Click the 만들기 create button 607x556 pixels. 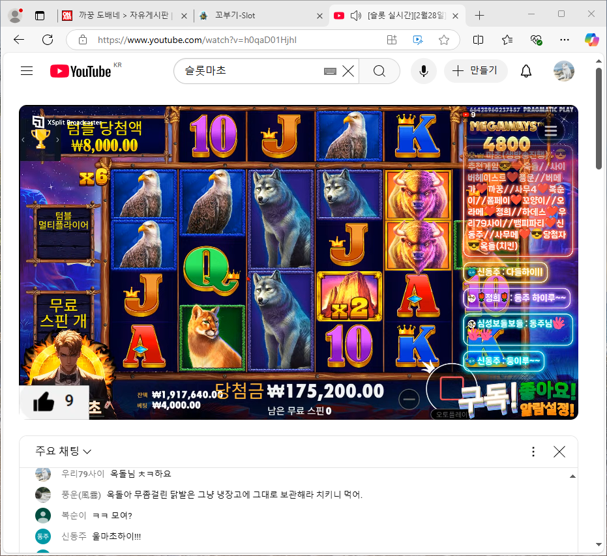(475, 71)
